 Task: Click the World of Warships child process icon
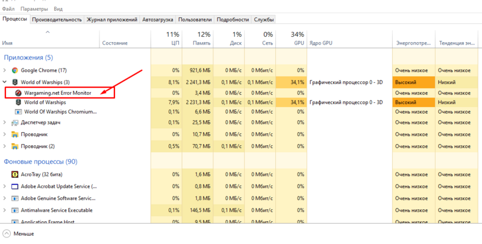point(18,102)
